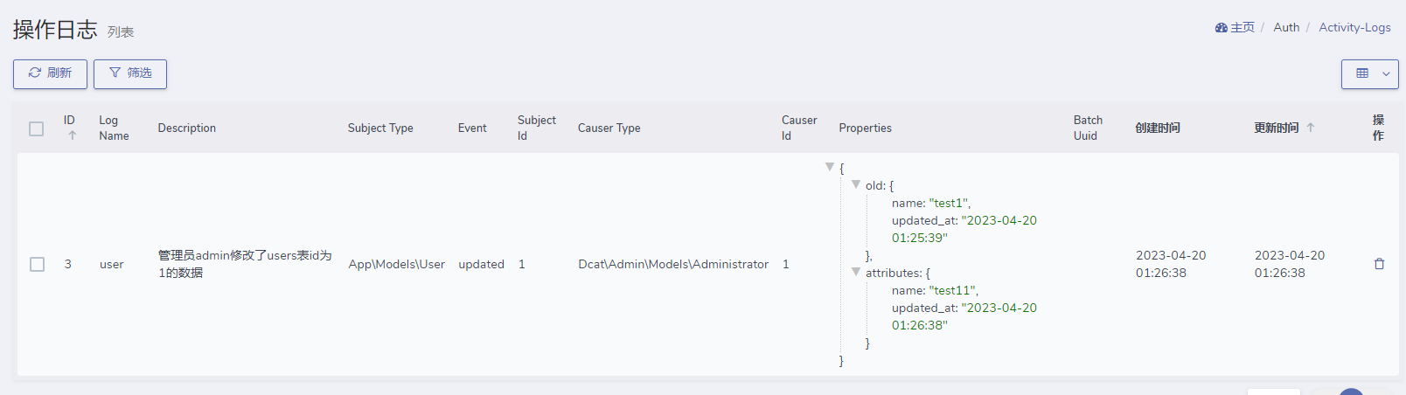This screenshot has width=1406, height=395.
Task: Click the filter funnel icon
Action: (x=115, y=73)
